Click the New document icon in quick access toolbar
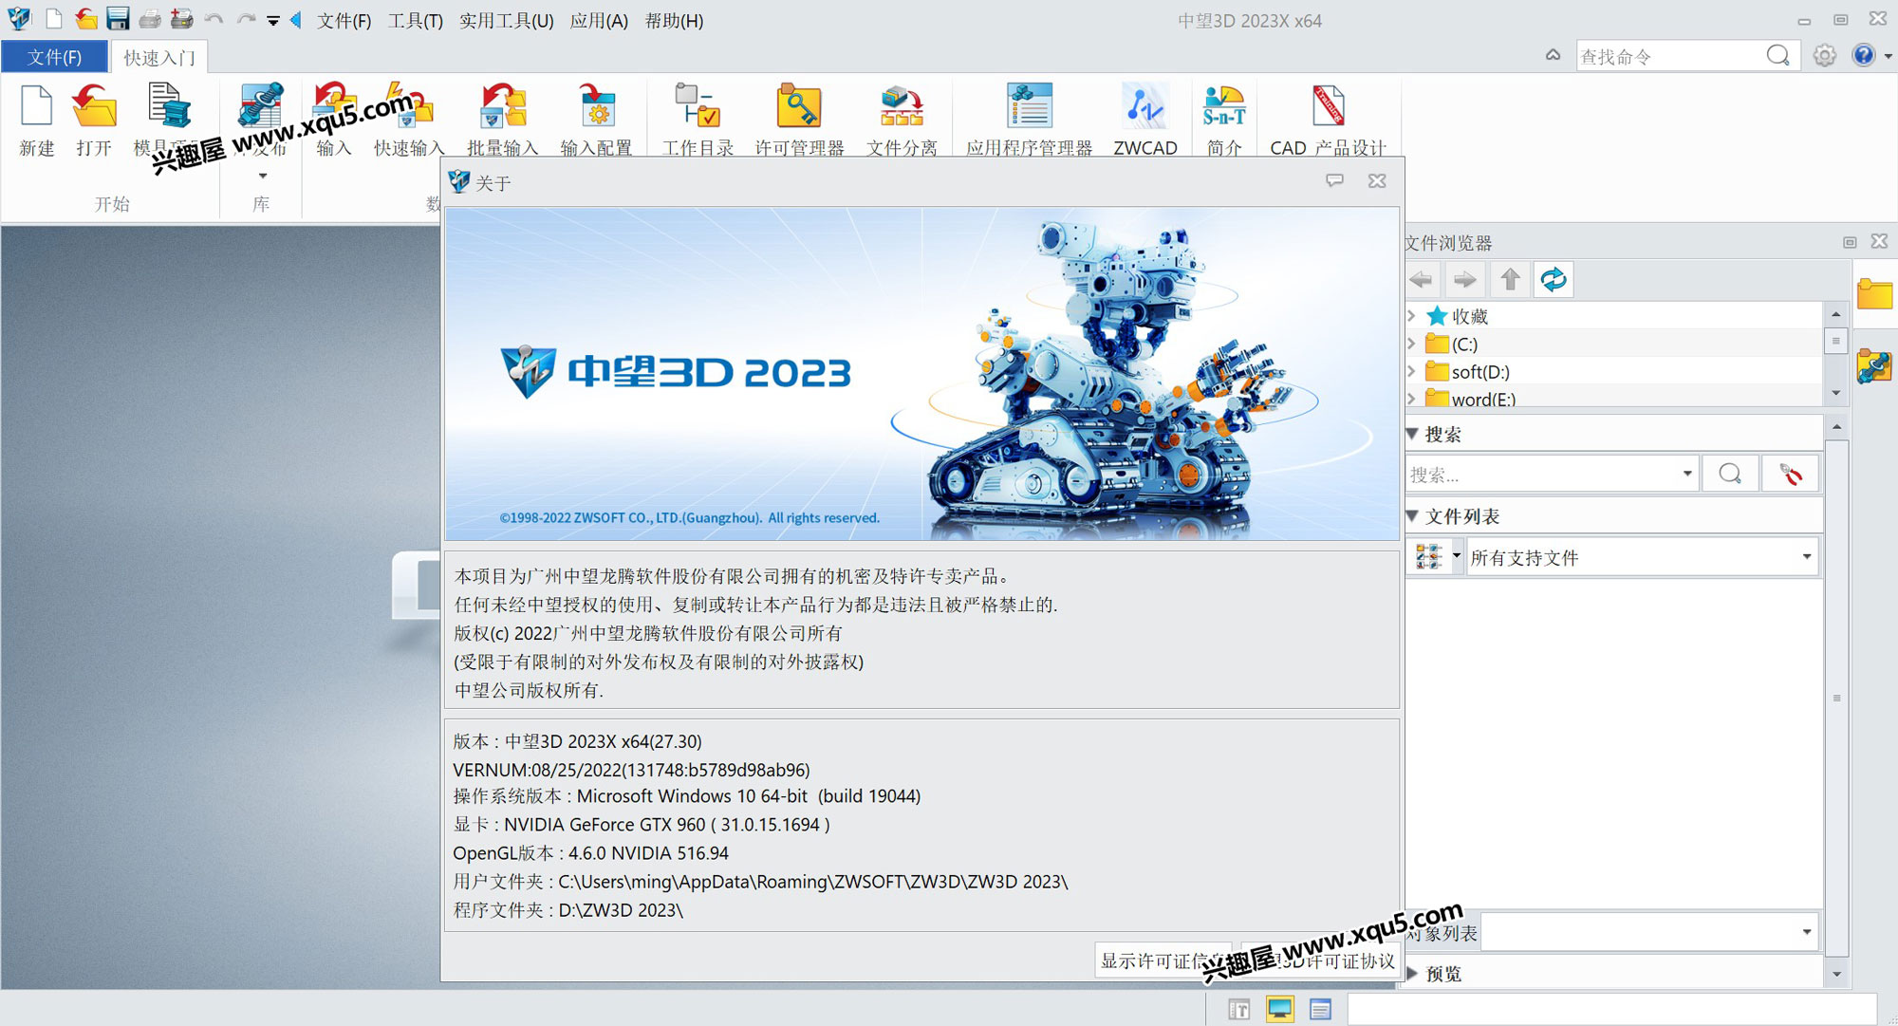The height and width of the screenshot is (1026, 1898). [54, 19]
